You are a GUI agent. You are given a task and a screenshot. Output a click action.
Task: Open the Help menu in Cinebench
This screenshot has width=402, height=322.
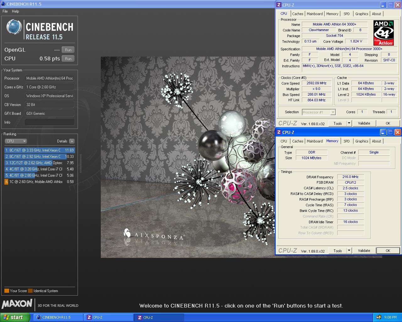(x=15, y=11)
